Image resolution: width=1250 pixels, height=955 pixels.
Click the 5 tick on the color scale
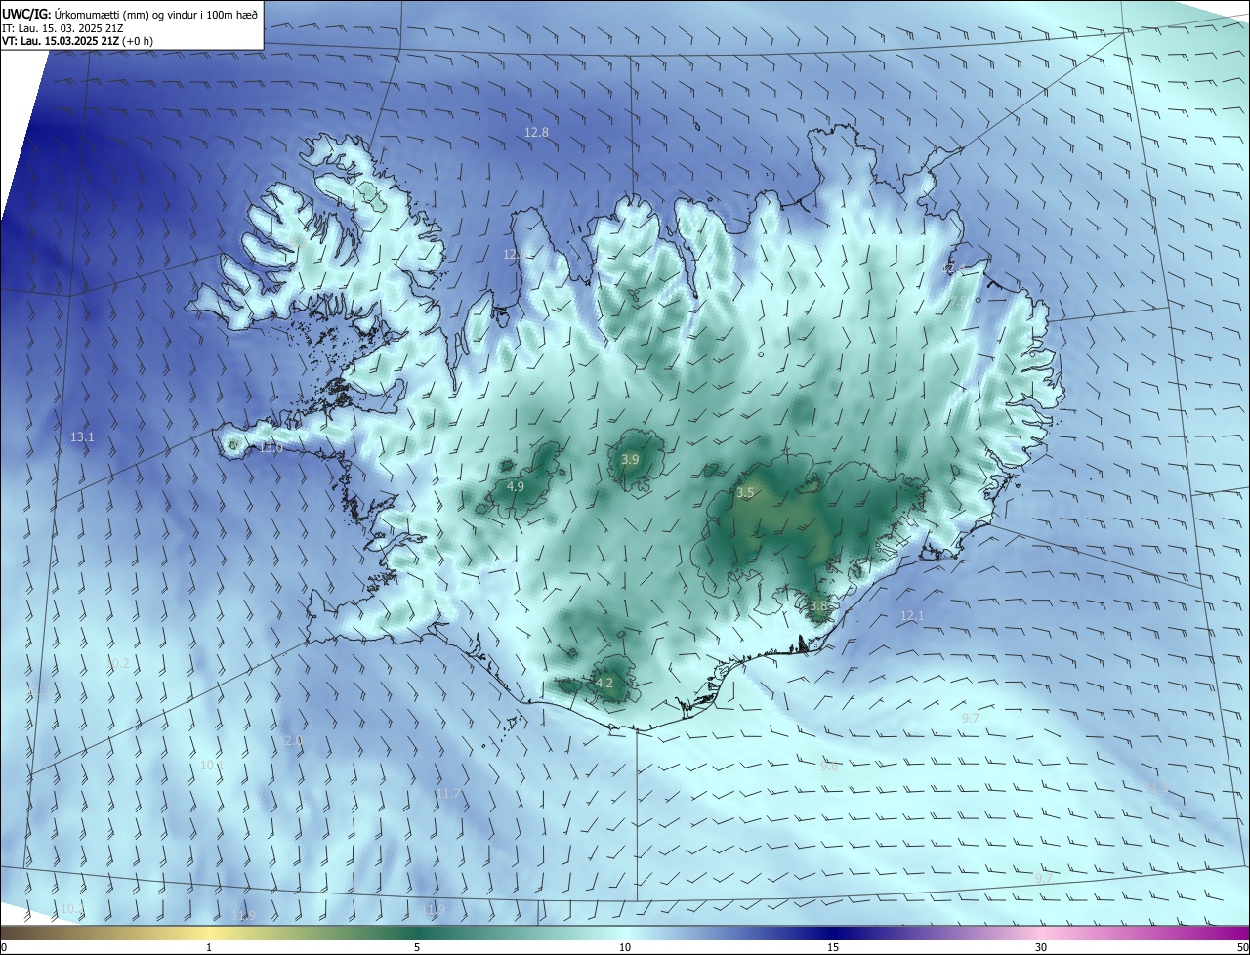coord(417,948)
